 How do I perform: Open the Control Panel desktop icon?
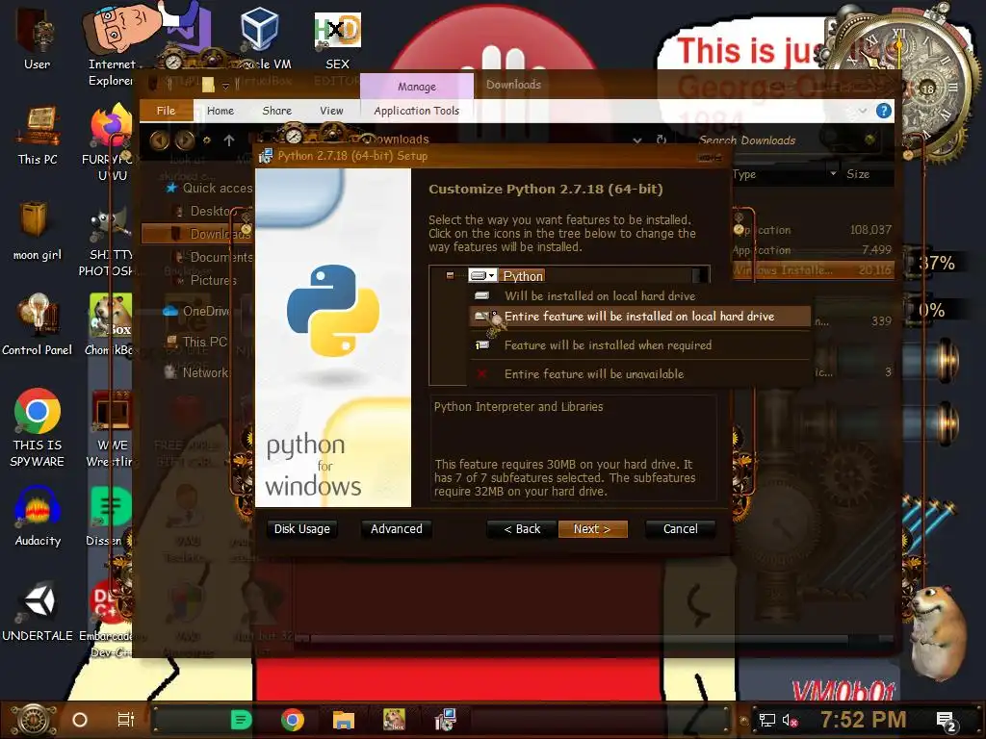coord(38,325)
